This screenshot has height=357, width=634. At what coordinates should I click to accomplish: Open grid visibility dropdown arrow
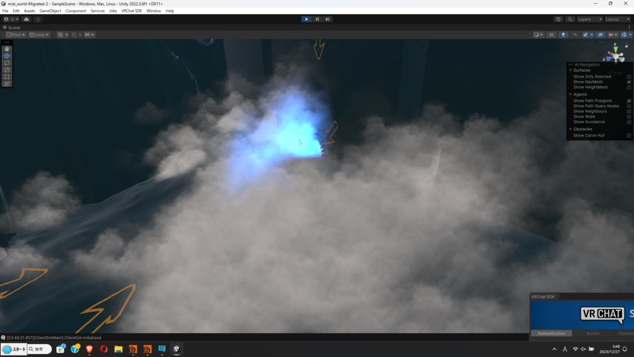tap(67, 35)
